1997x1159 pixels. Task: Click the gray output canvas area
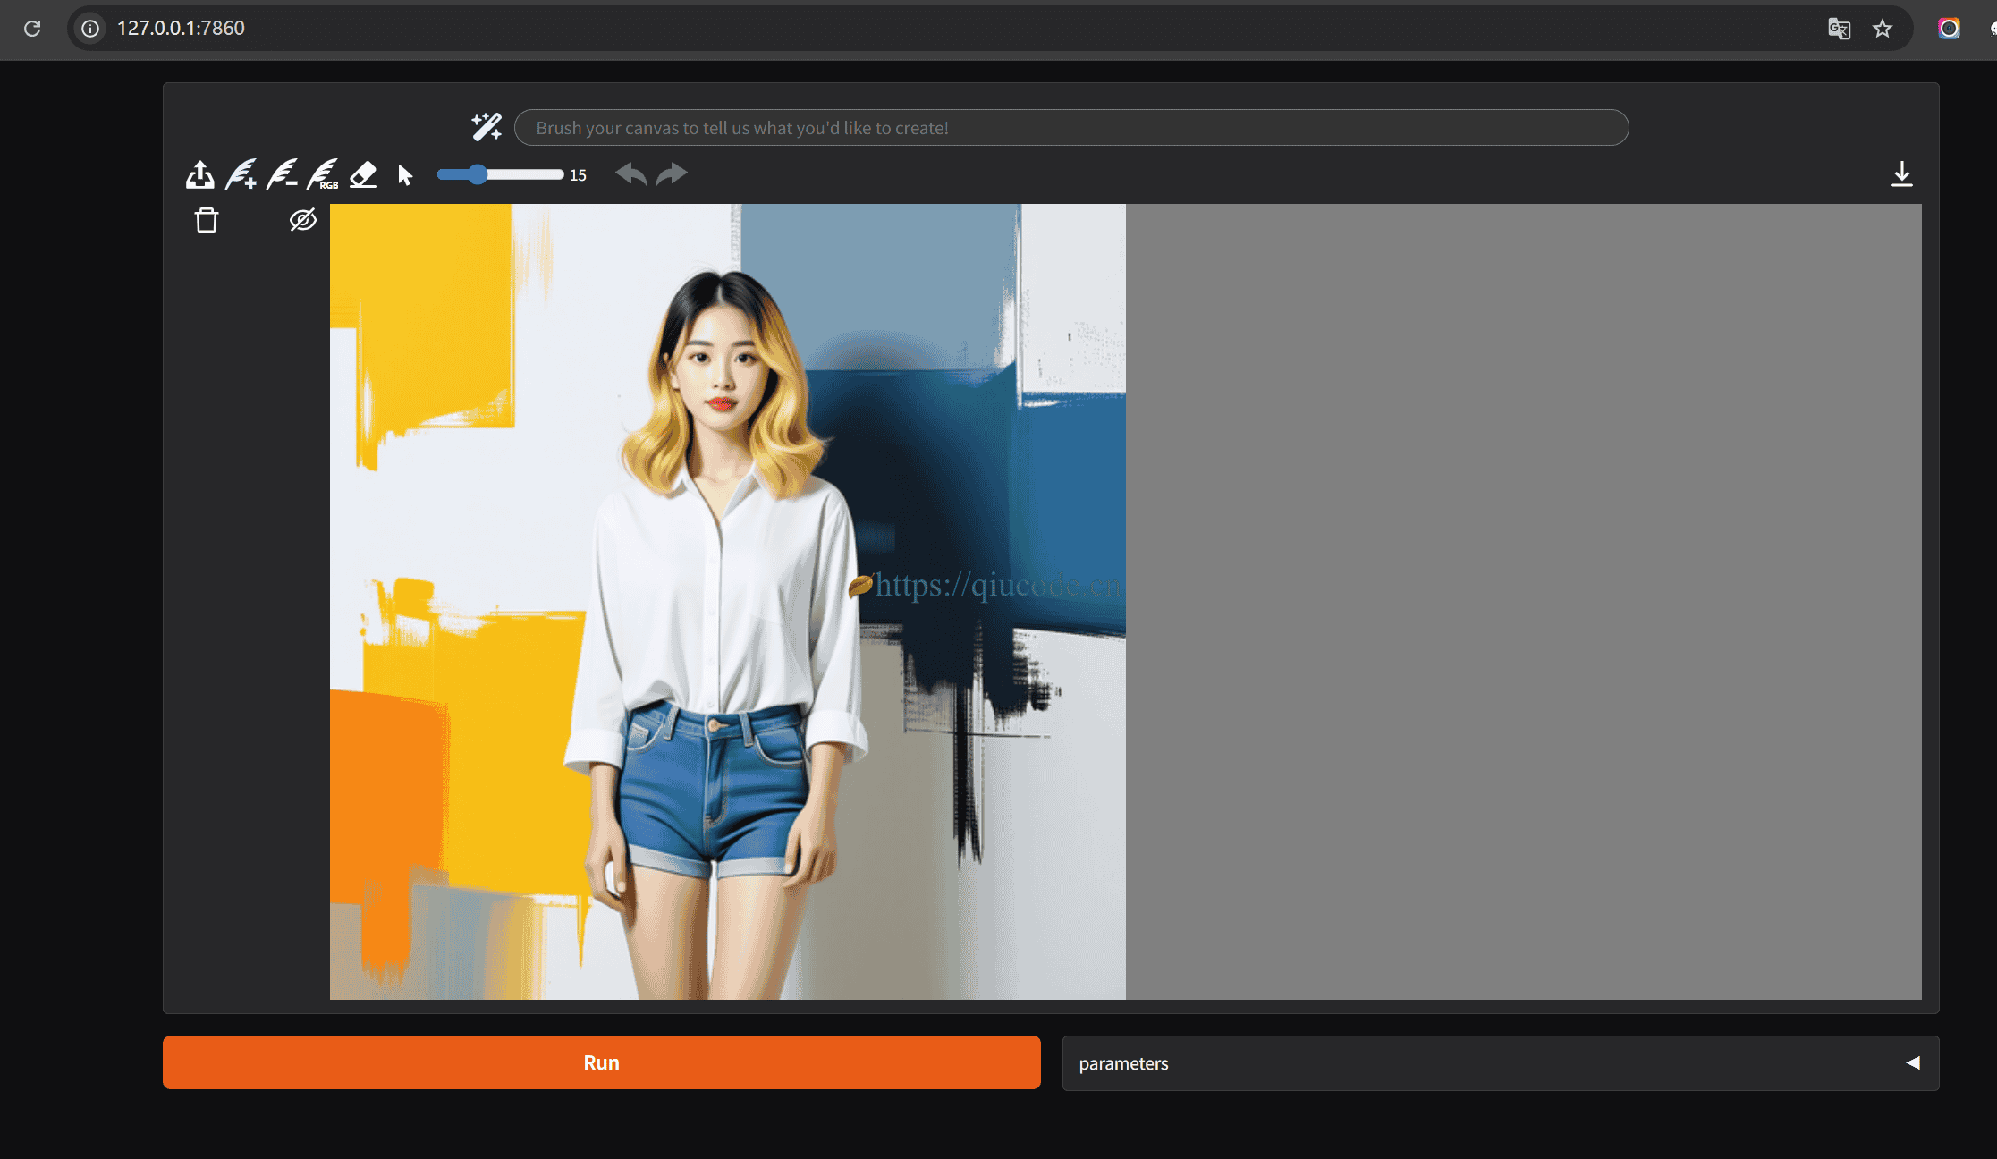1524,602
